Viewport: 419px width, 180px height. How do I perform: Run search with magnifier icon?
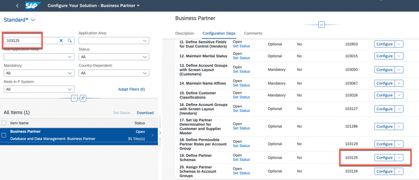coord(70,40)
